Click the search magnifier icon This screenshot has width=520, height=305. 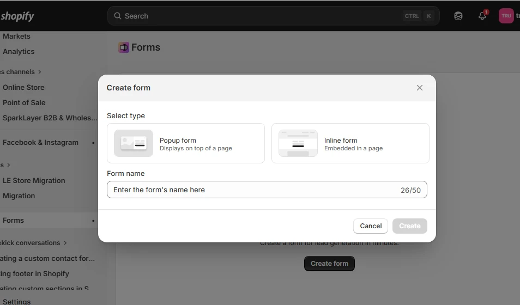[117, 16]
